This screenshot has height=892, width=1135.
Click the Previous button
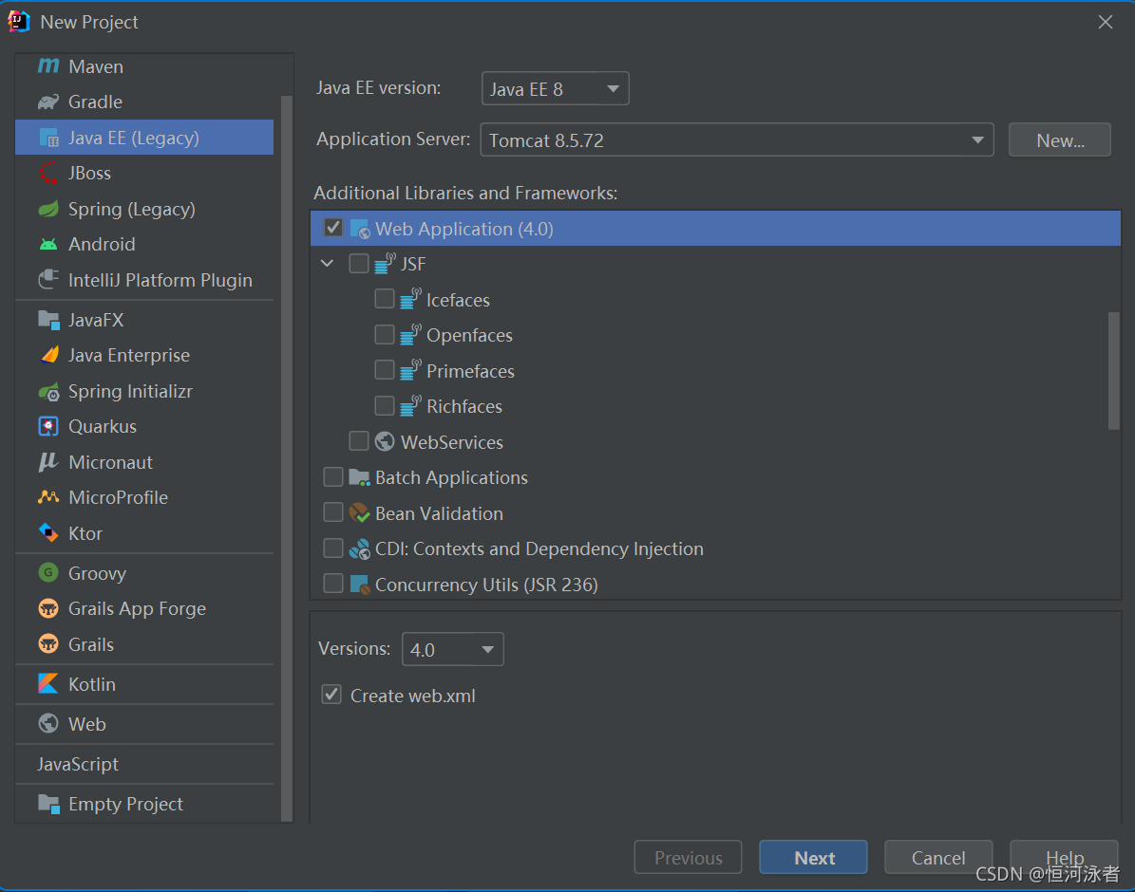[x=689, y=857]
